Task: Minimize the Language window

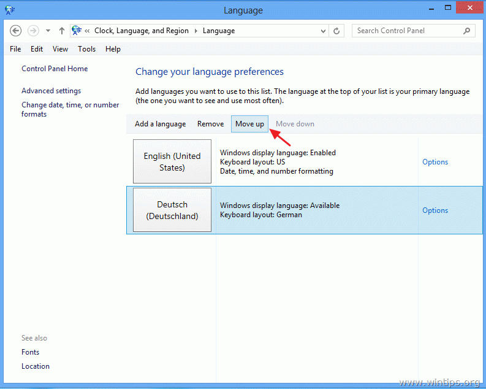Action: 431,9
